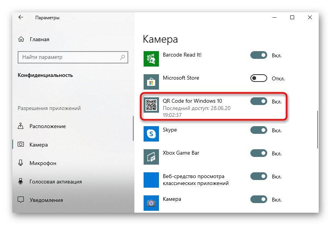Disable the Skype camera toggle

click(258, 130)
